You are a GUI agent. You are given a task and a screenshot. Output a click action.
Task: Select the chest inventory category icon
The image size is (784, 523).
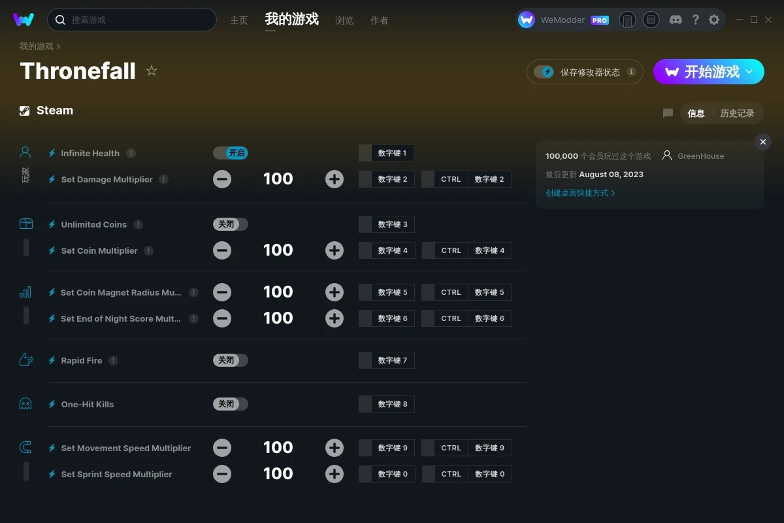(x=26, y=224)
